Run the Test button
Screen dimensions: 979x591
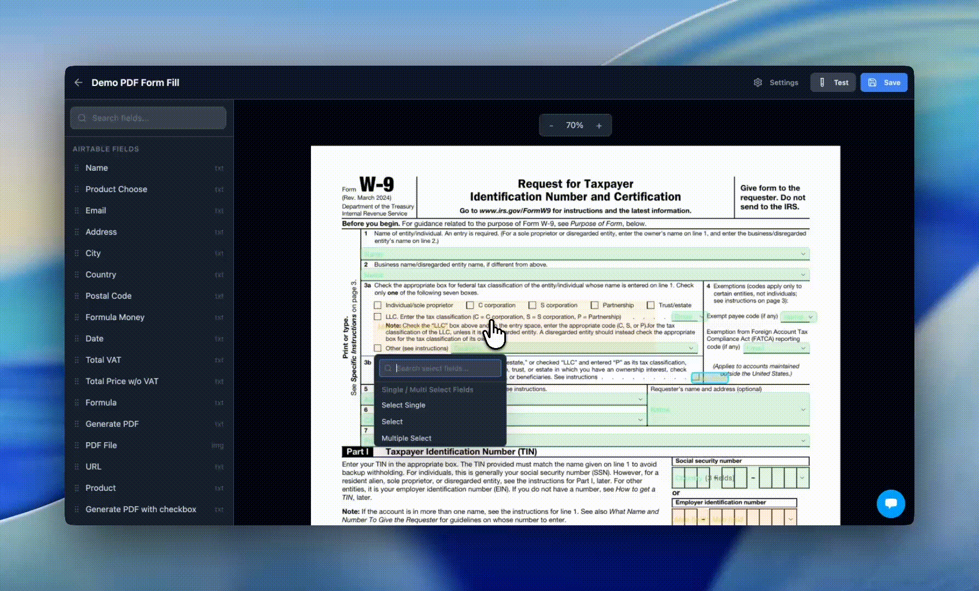click(833, 83)
